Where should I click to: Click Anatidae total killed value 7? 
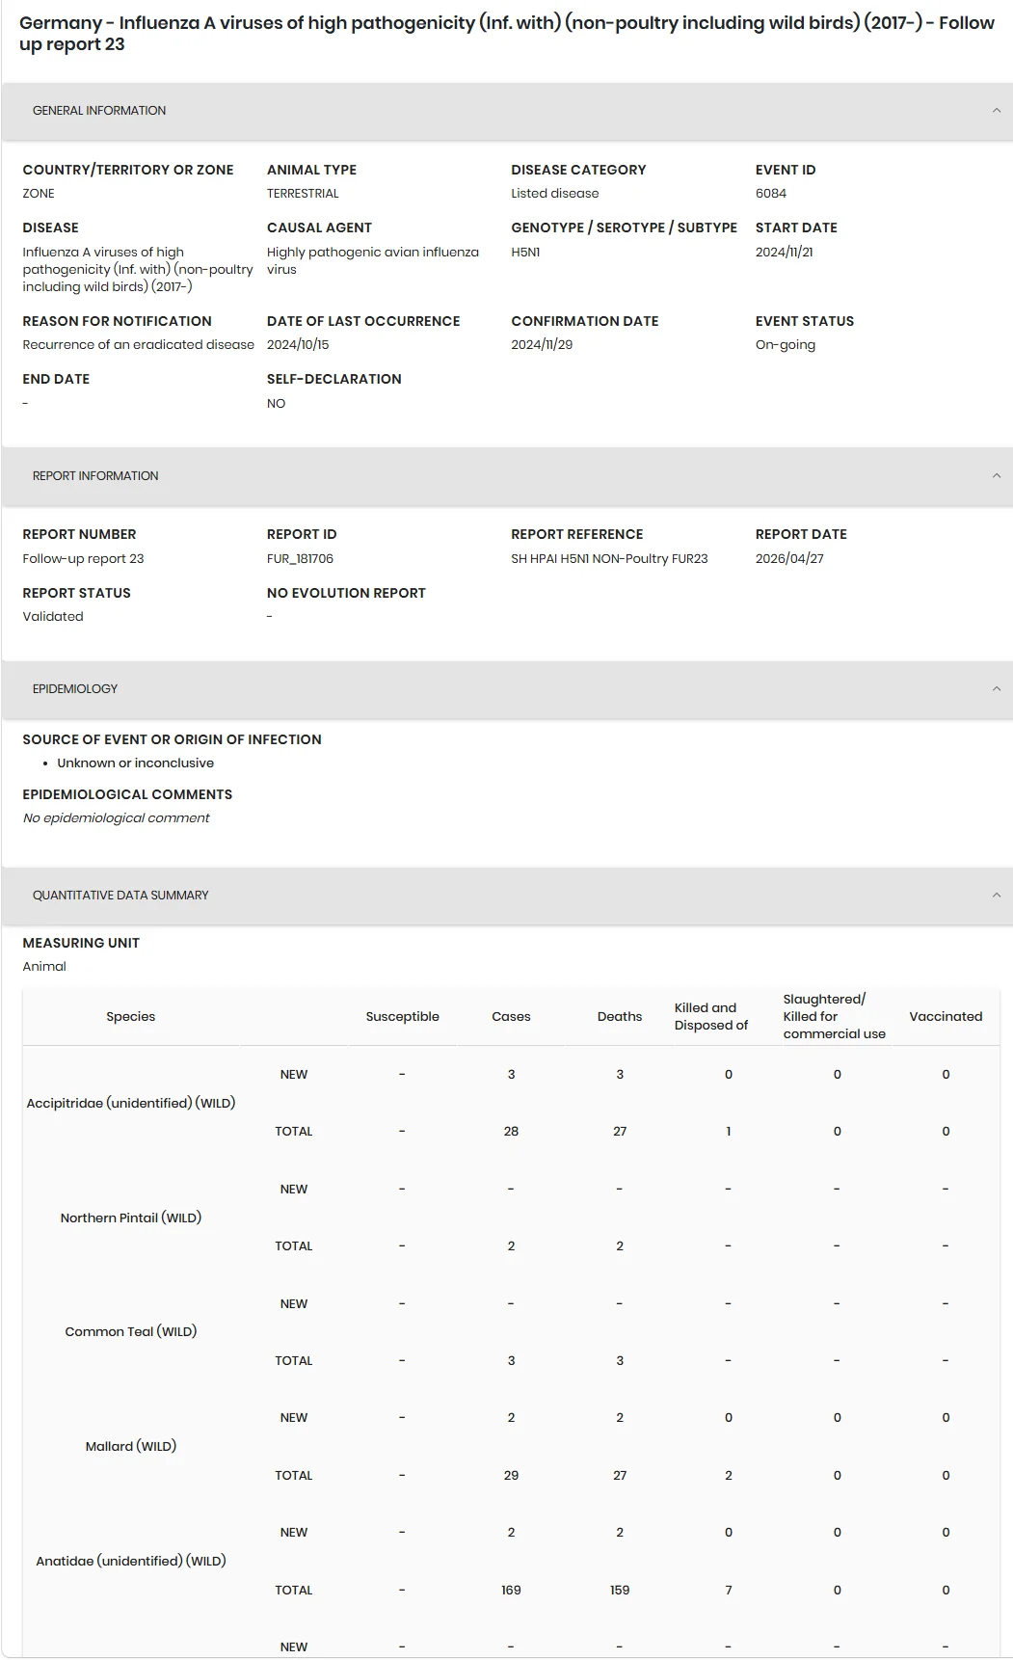coord(729,1591)
